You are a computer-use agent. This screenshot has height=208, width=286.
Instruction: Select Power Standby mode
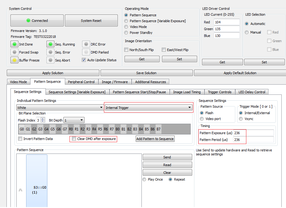tap(126, 33)
